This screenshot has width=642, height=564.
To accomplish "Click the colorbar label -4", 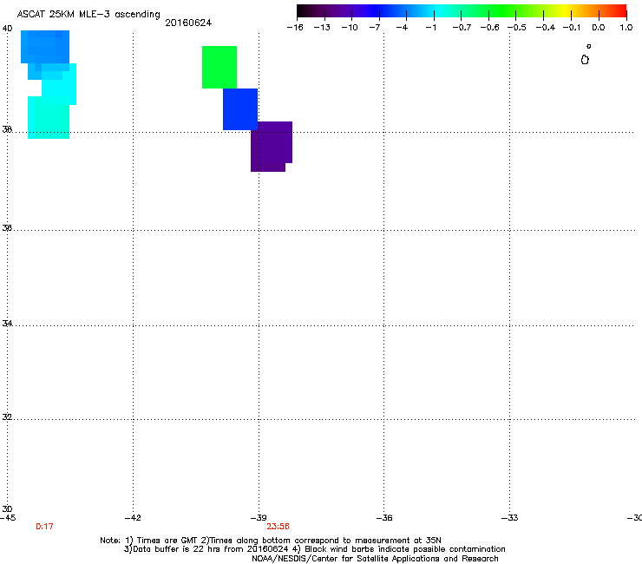I will tap(402, 28).
